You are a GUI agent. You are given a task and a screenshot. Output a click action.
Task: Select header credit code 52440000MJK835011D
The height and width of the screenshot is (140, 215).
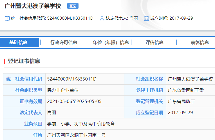click(x=70, y=18)
